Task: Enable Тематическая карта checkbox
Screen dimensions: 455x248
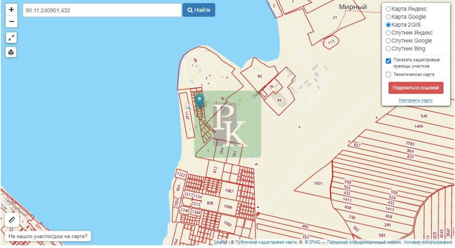Action: point(388,75)
